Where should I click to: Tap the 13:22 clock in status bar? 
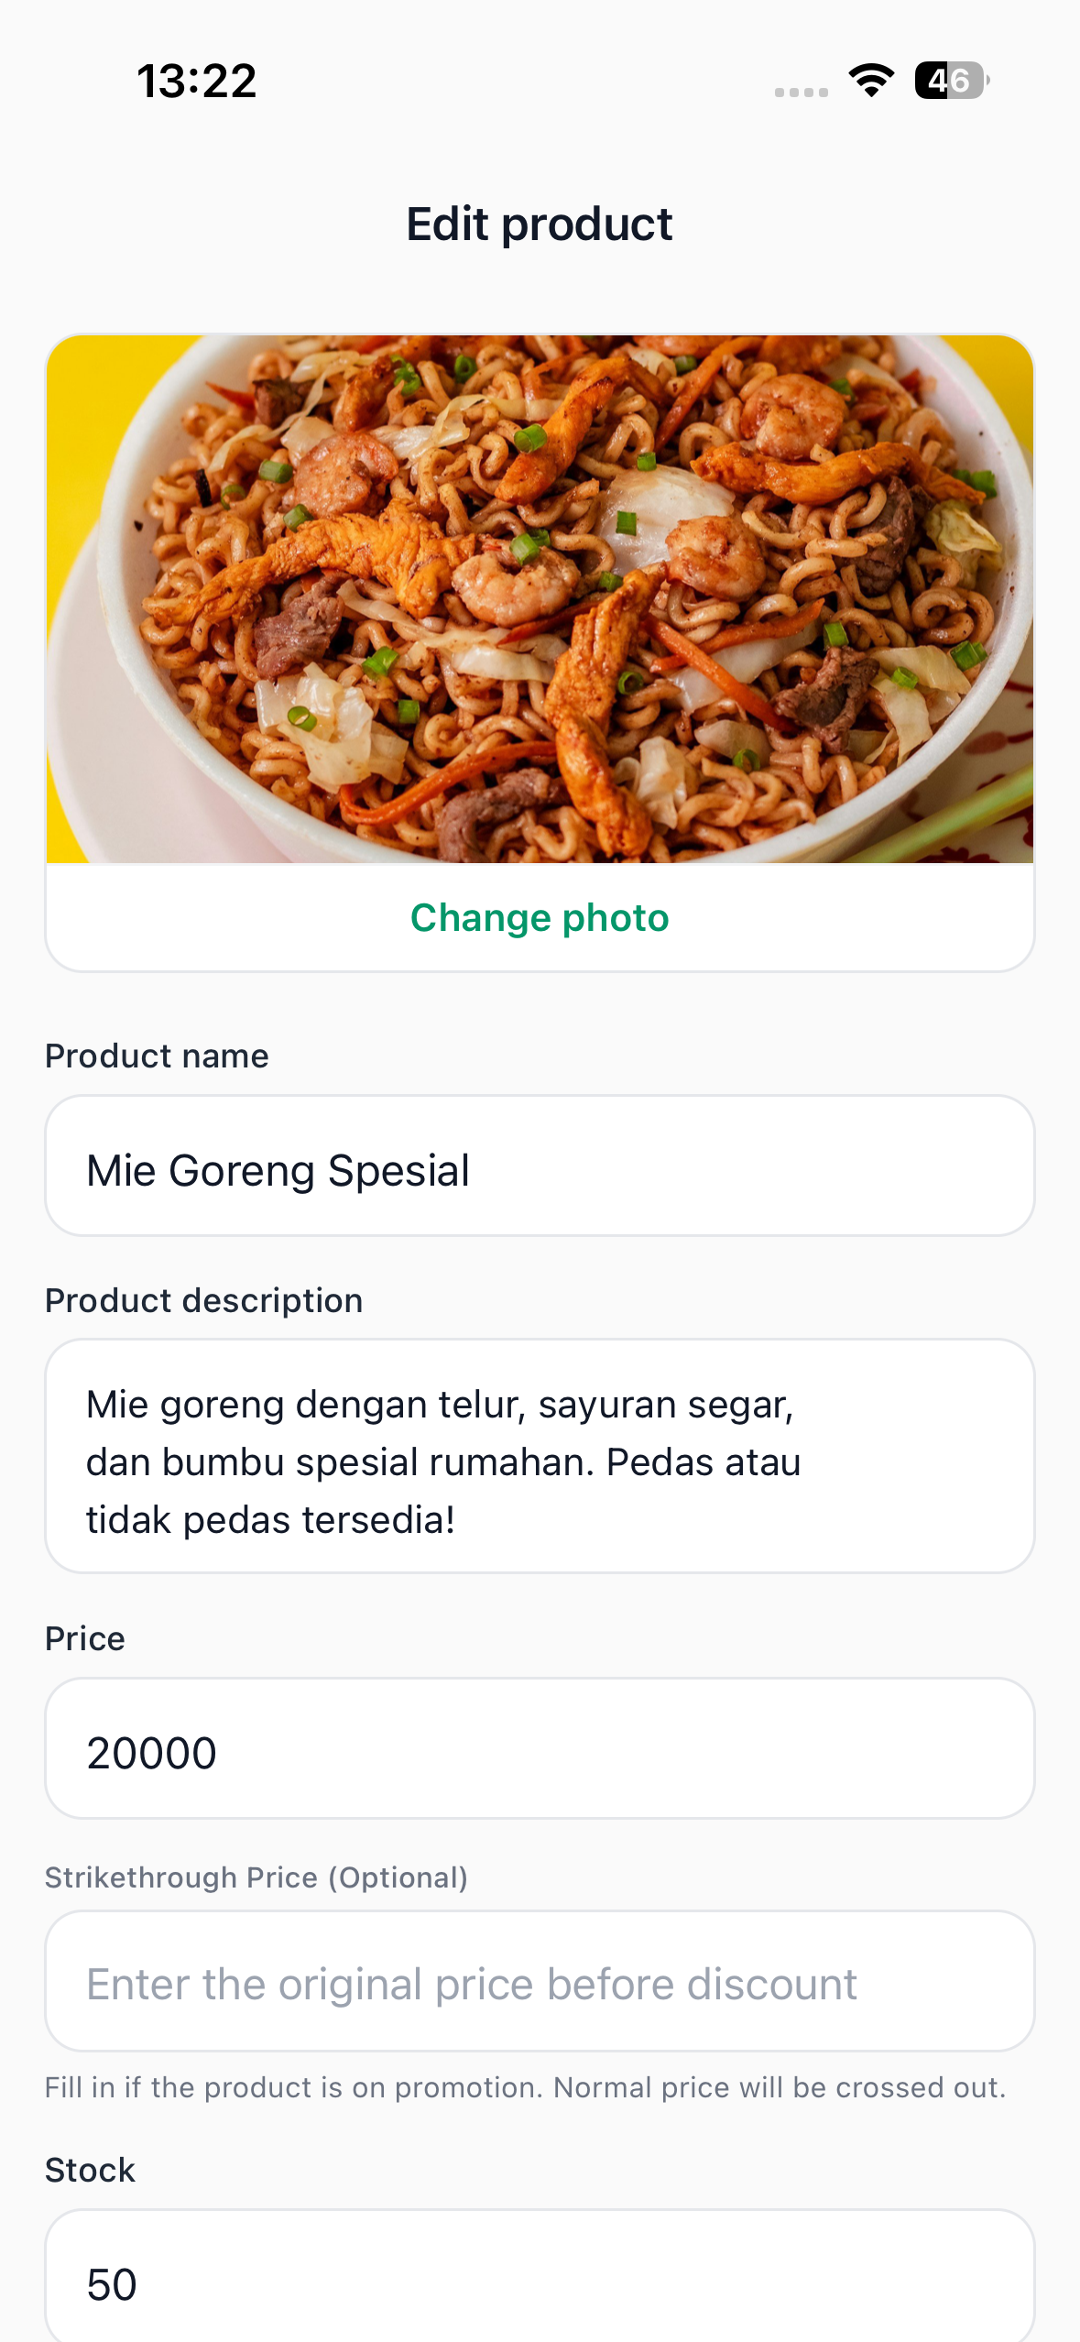pos(197,81)
